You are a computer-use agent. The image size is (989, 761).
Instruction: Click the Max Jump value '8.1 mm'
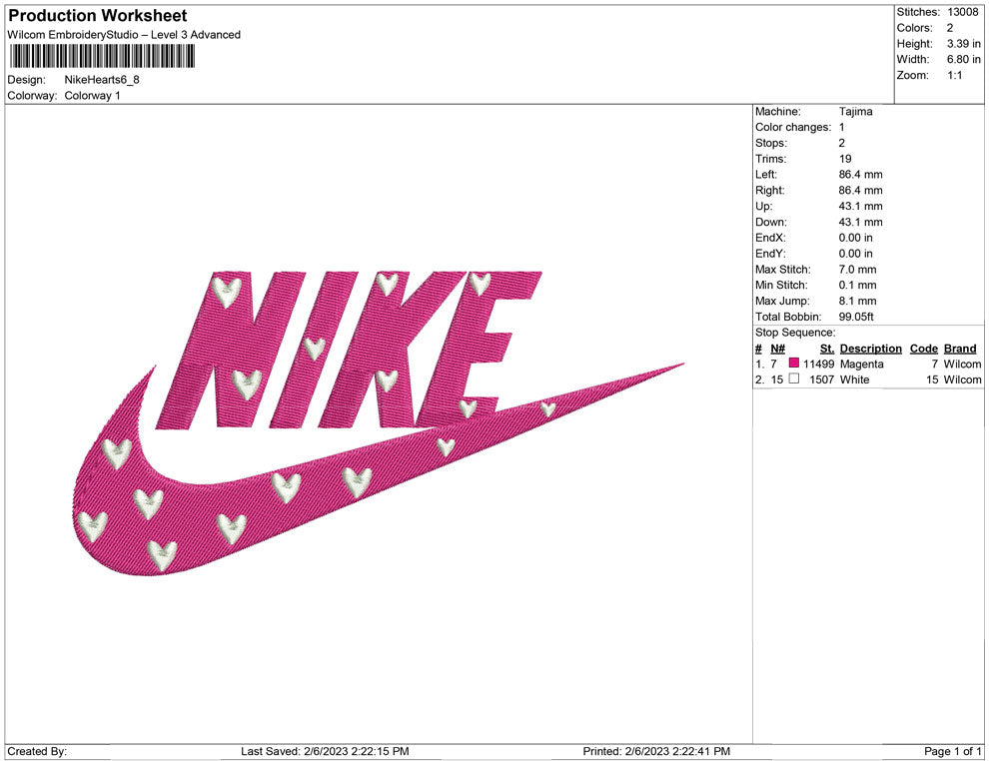pyautogui.click(x=858, y=301)
